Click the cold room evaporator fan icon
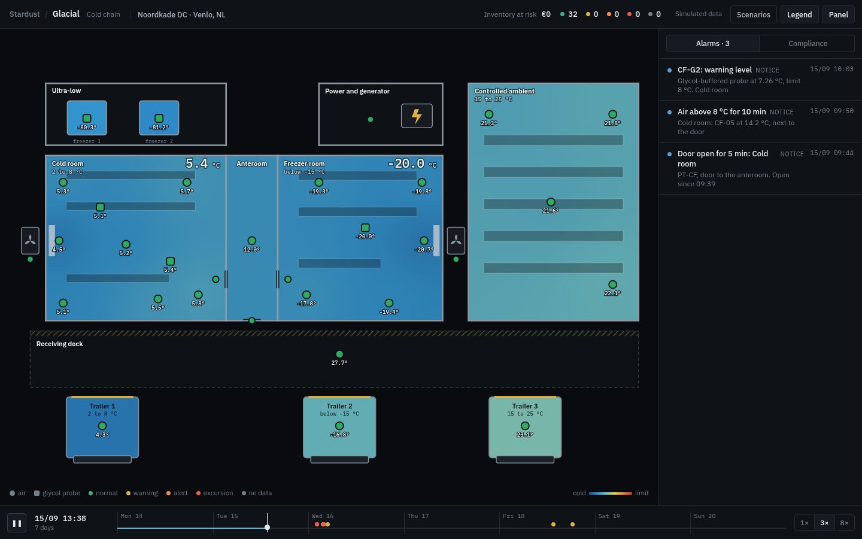The width and height of the screenshot is (862, 539). pos(31,241)
